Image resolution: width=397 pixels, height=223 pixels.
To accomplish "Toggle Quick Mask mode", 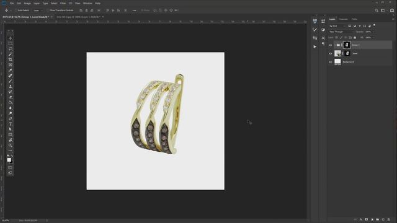I will click(x=10, y=167).
